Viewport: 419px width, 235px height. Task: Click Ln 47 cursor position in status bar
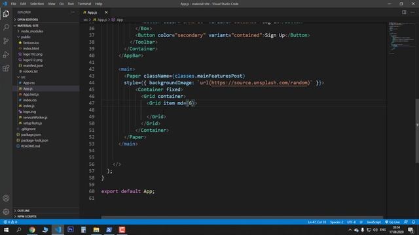tap(317, 222)
